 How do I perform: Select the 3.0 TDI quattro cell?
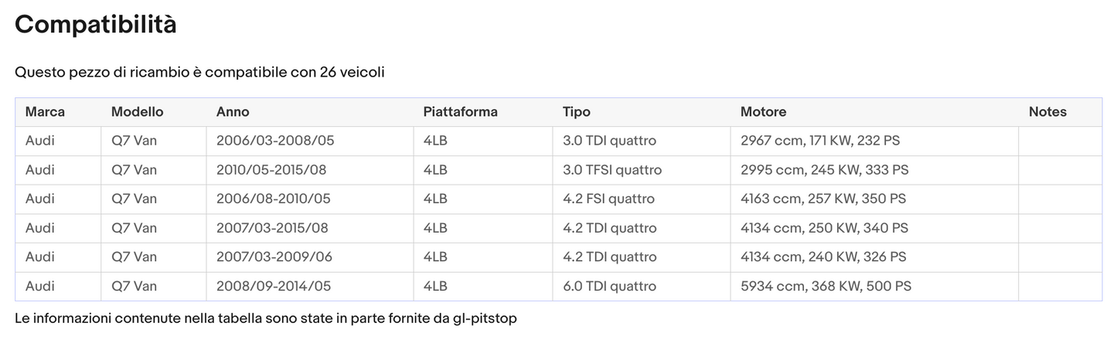tap(609, 141)
